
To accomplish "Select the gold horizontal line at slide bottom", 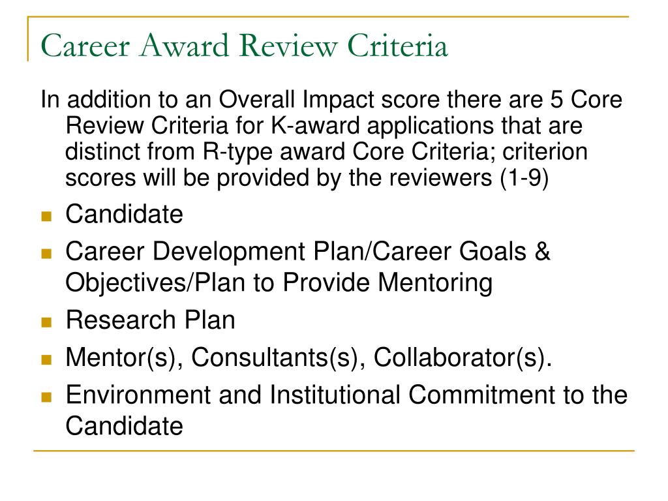I will (x=334, y=450).
